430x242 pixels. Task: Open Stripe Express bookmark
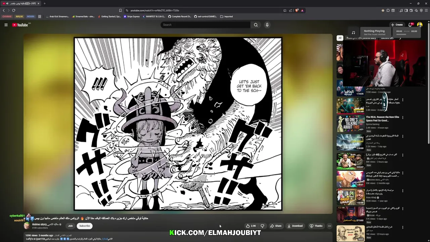pyautogui.click(x=131, y=16)
